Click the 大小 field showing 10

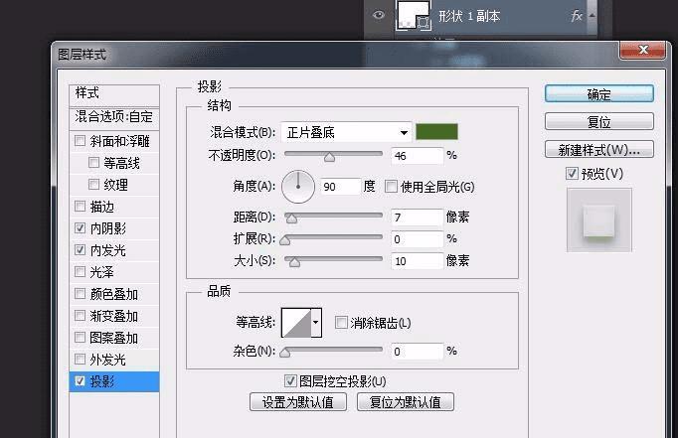point(417,261)
